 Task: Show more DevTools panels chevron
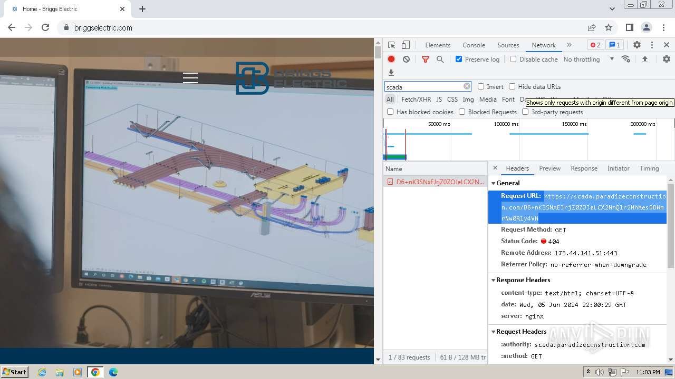pos(569,45)
